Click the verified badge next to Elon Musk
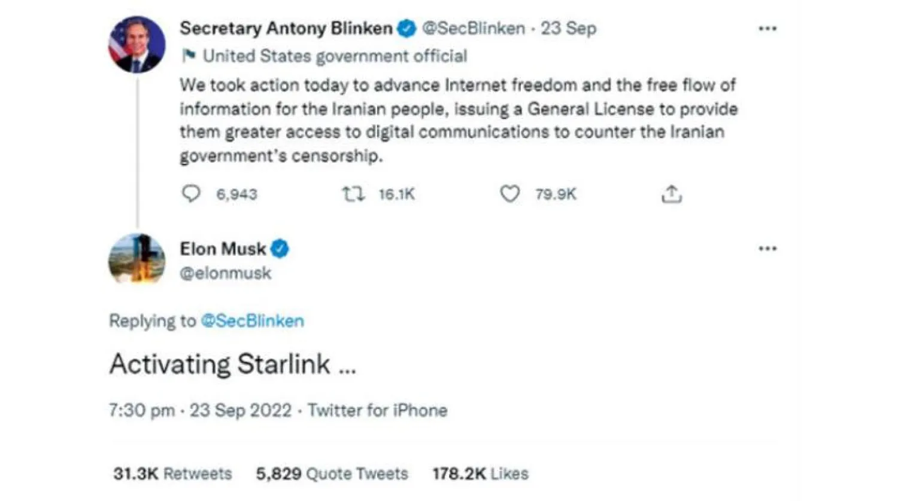The height and width of the screenshot is (501, 898). [x=280, y=249]
